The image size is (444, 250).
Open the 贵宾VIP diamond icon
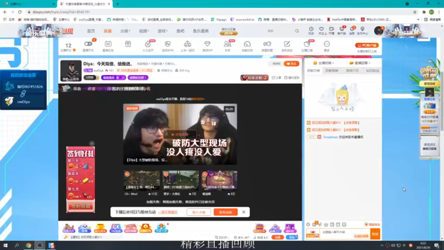(207, 44)
